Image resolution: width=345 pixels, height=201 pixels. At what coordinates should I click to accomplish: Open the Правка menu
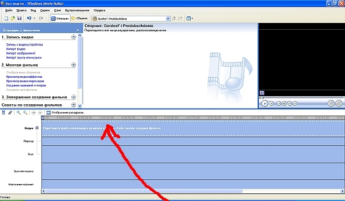pos(22,10)
